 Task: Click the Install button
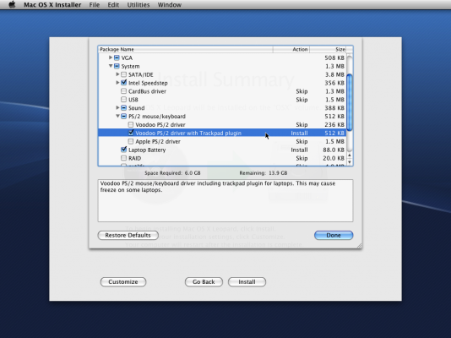coord(247,282)
